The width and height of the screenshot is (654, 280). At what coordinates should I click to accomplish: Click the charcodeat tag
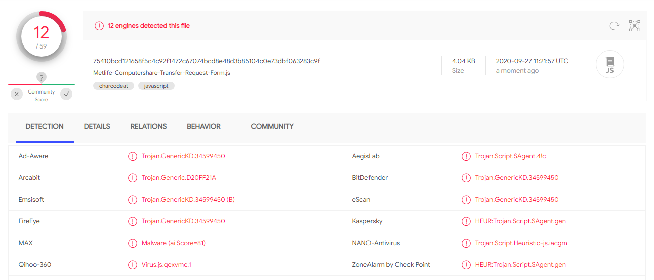pyautogui.click(x=113, y=86)
